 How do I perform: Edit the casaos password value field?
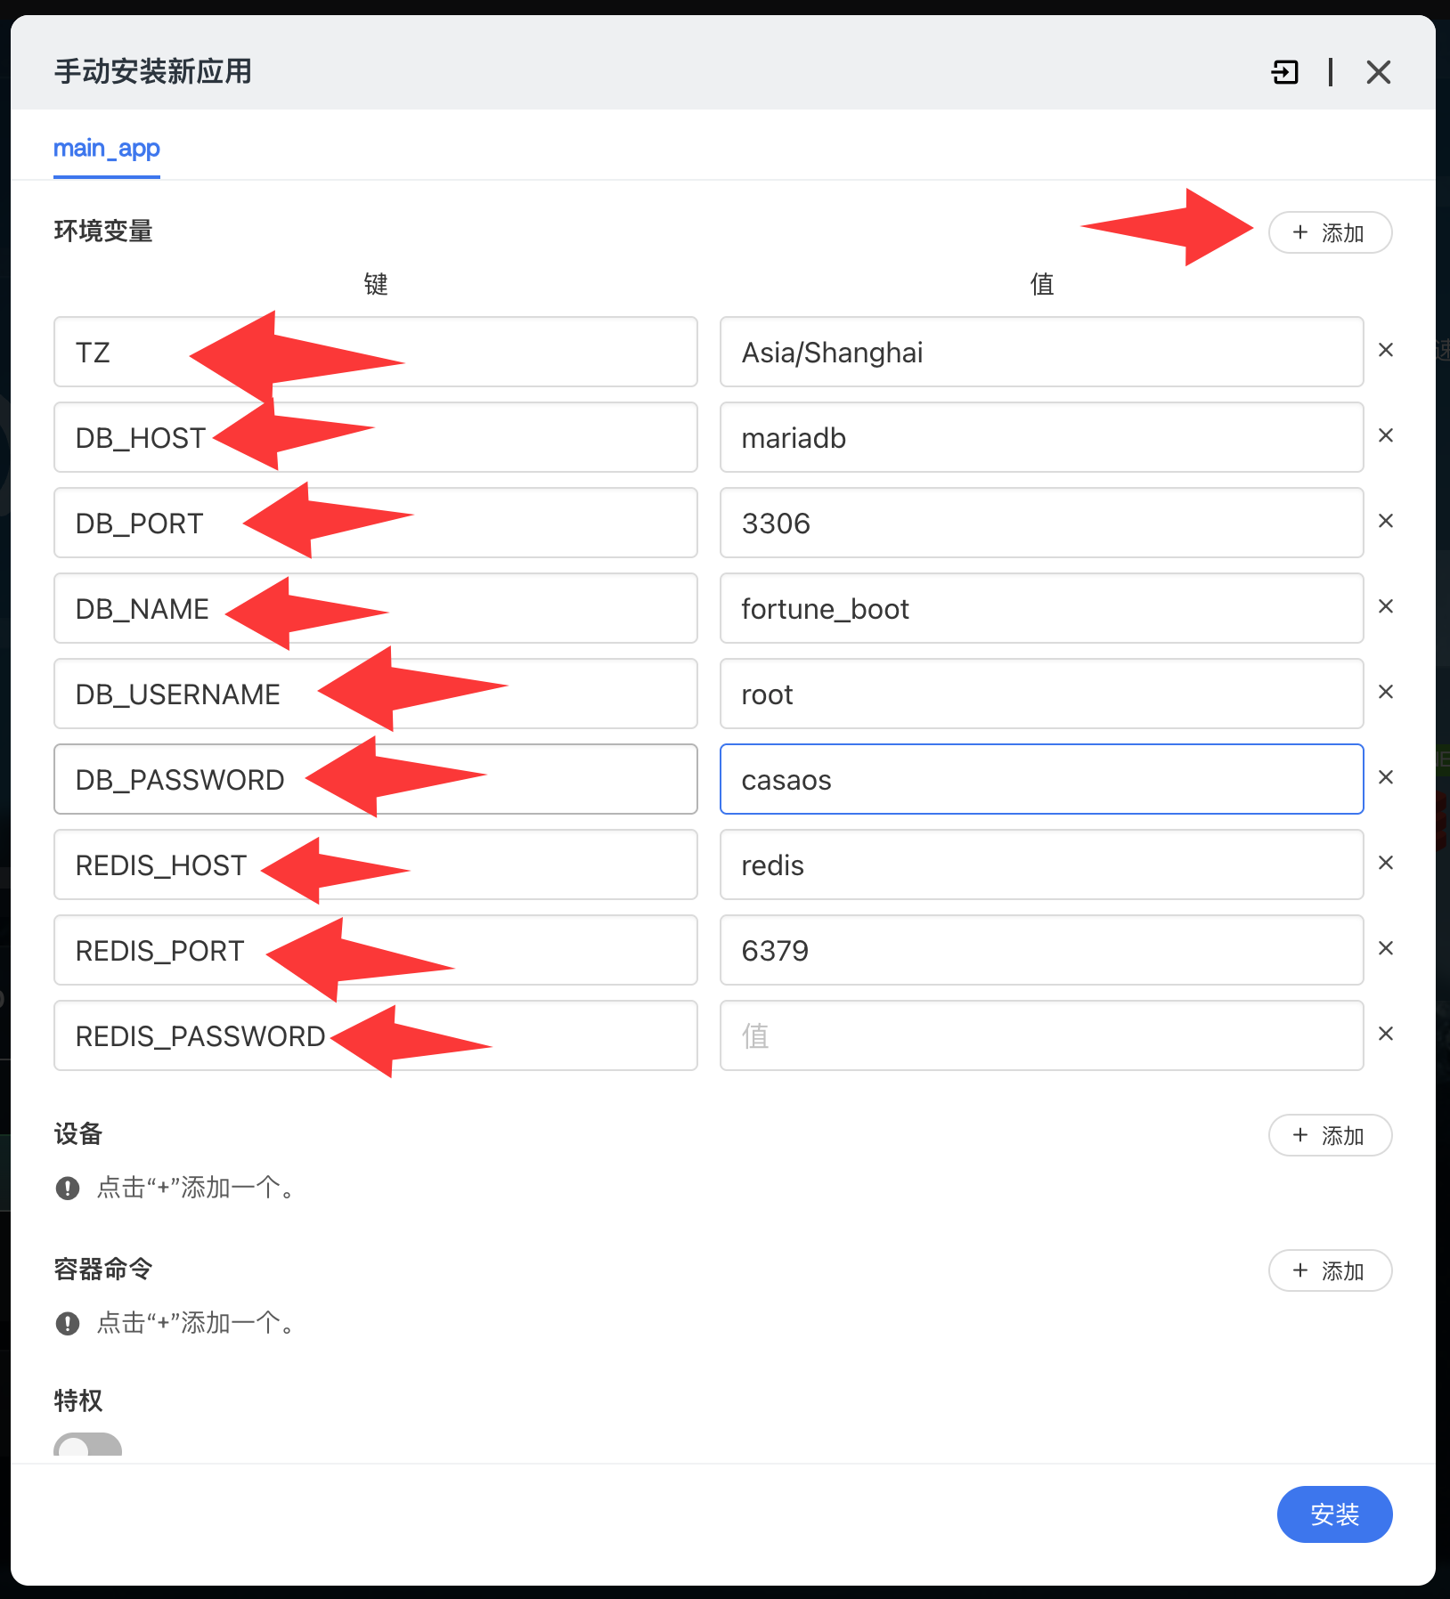tap(1040, 780)
